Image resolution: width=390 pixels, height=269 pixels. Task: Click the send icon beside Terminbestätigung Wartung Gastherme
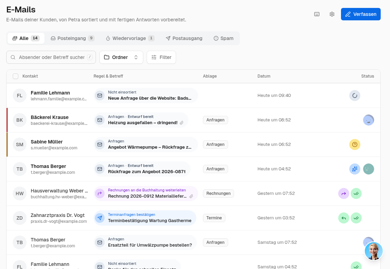[100, 218]
